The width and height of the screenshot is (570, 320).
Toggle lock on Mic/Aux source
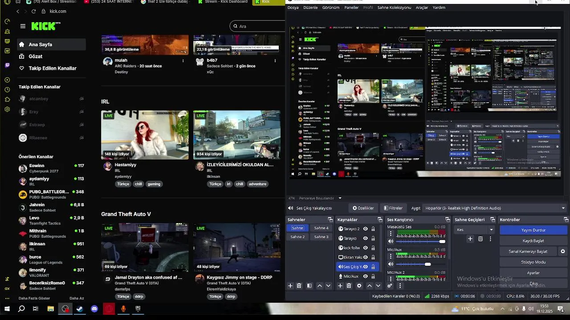pos(373,276)
